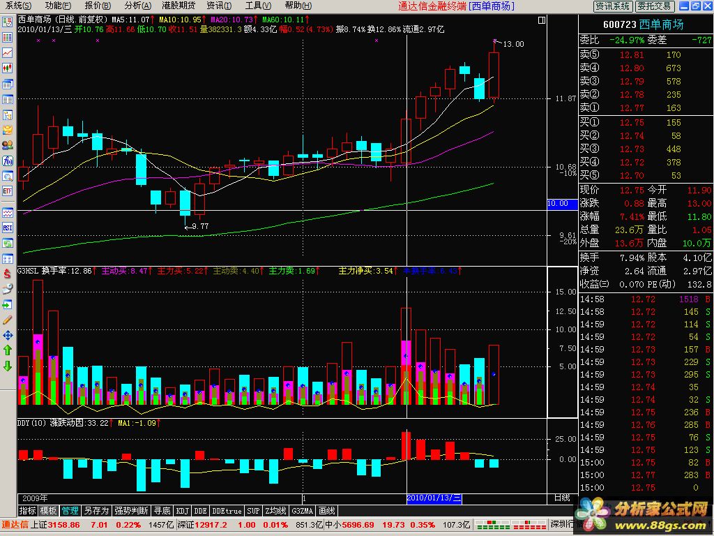The height and width of the screenshot is (536, 714).
Task: Select the 强势判断 tab
Action: point(131,510)
